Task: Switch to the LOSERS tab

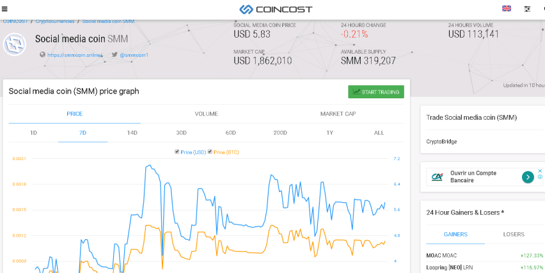Action: (514, 234)
